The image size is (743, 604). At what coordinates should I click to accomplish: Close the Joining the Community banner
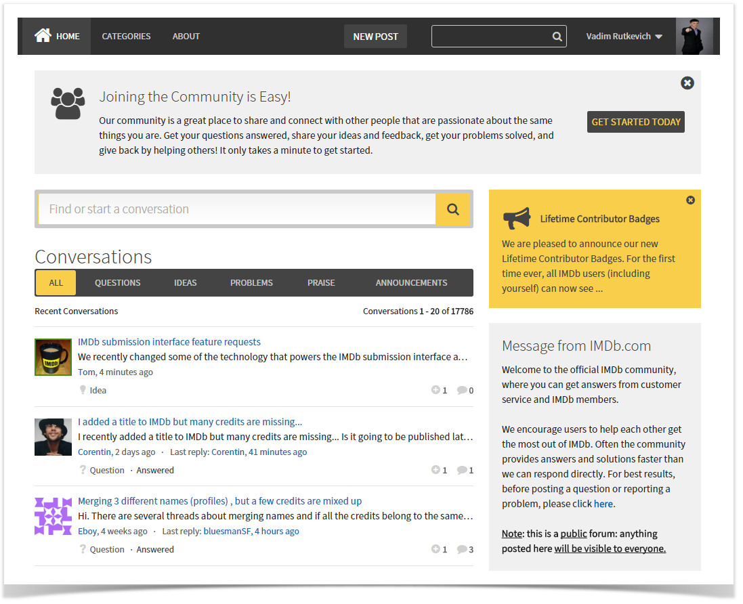click(x=687, y=83)
